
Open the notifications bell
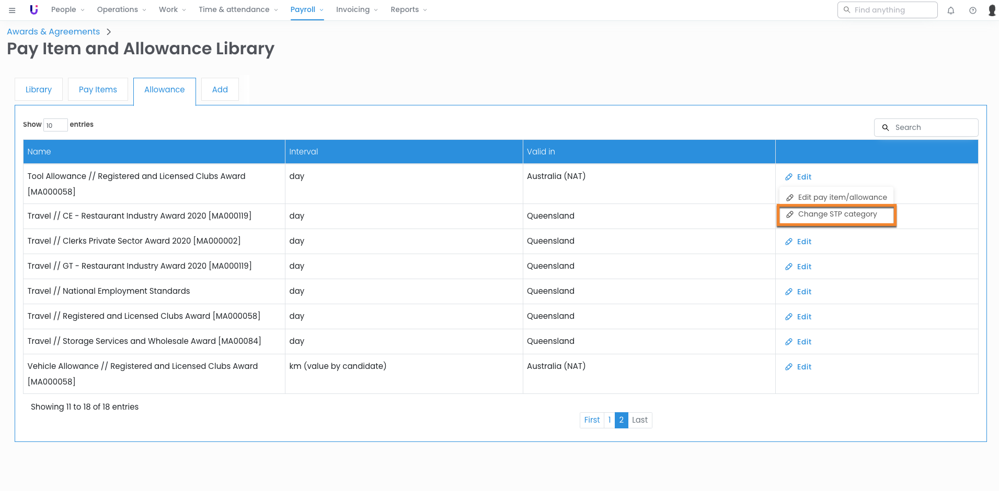[950, 10]
